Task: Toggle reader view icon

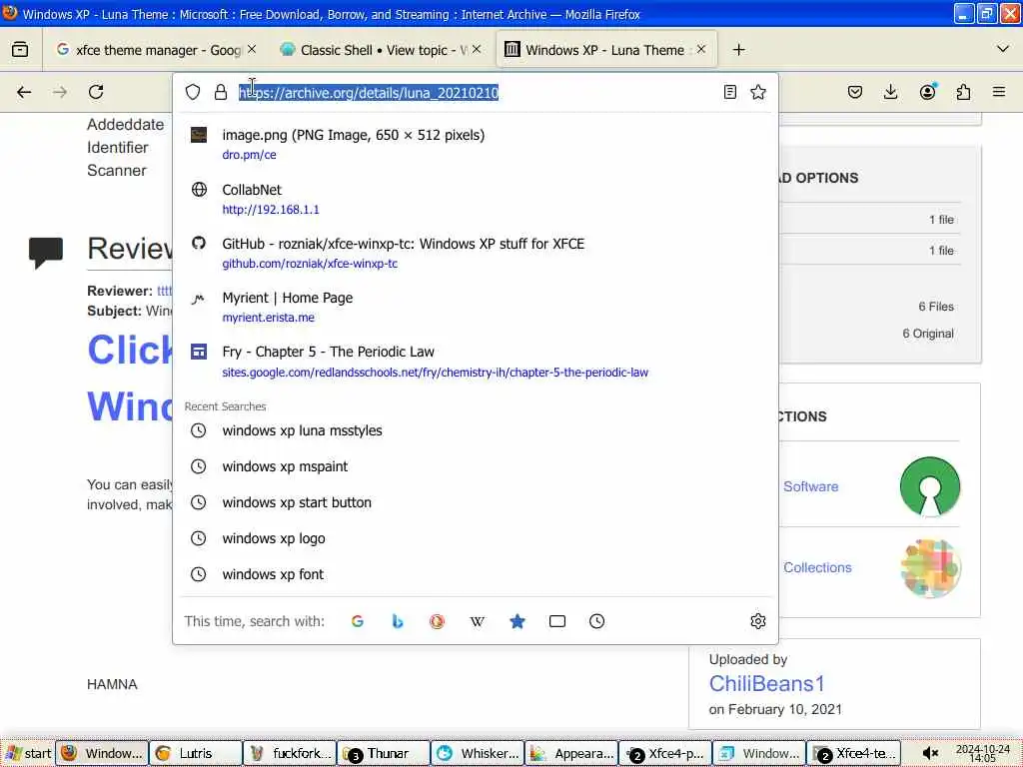Action: tap(730, 92)
